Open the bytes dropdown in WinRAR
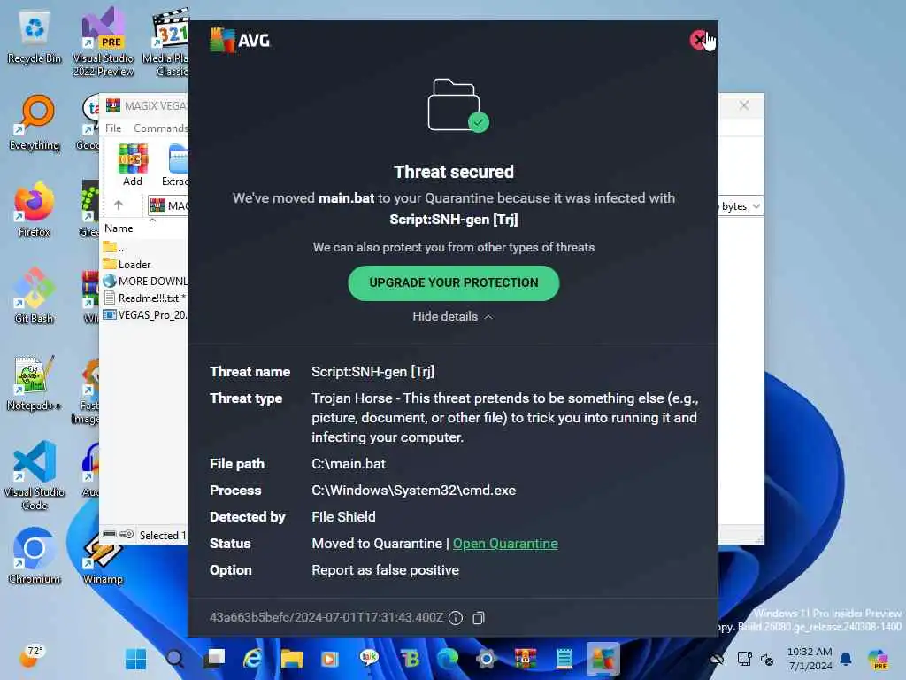The width and height of the screenshot is (906, 680). [x=756, y=206]
